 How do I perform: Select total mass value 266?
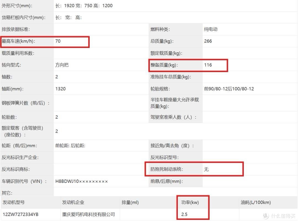tap(208, 41)
